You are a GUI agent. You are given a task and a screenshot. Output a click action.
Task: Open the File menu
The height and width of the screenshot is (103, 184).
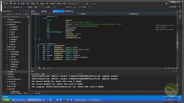[x=7, y=4]
